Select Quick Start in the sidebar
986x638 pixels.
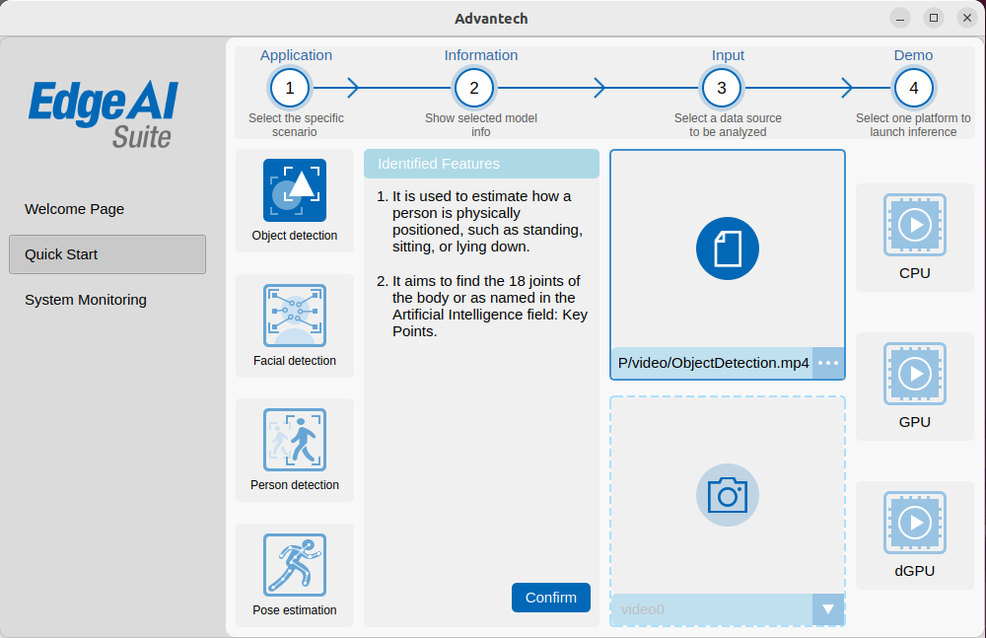(106, 254)
